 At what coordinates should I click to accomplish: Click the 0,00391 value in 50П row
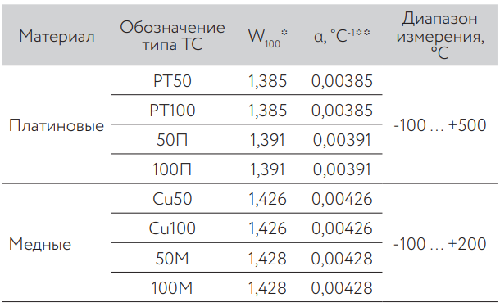coord(342,140)
